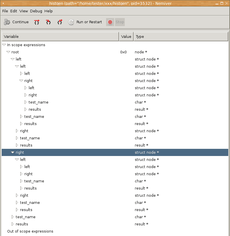Open the window menu dot in title bar
230x236 pixels.
pyautogui.click(x=3, y=3)
